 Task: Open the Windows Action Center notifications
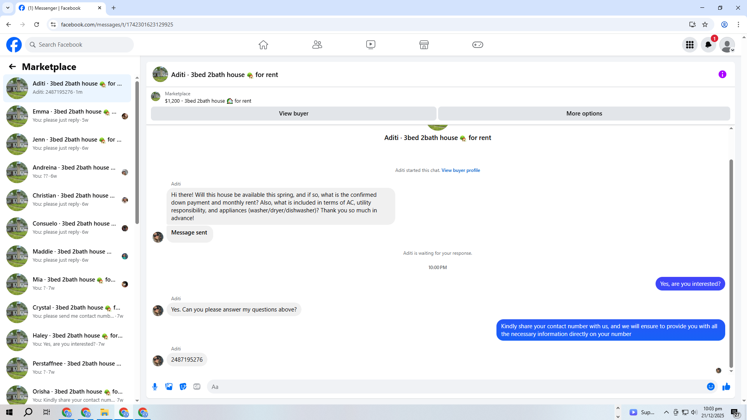(x=735, y=412)
